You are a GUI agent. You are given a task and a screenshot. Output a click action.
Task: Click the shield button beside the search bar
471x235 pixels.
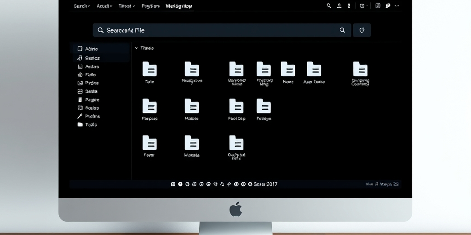point(362,30)
